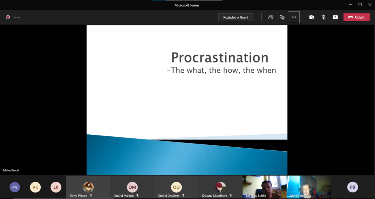Expand the +12 additional participants bubble
The width and height of the screenshot is (375, 199).
pos(15,187)
